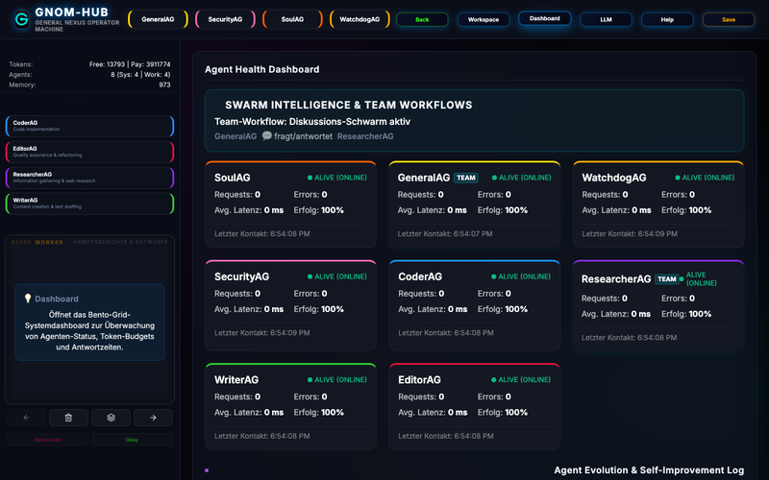
Task: Click Avg. Latenz value on WriterAG card
Action: [x=274, y=413]
